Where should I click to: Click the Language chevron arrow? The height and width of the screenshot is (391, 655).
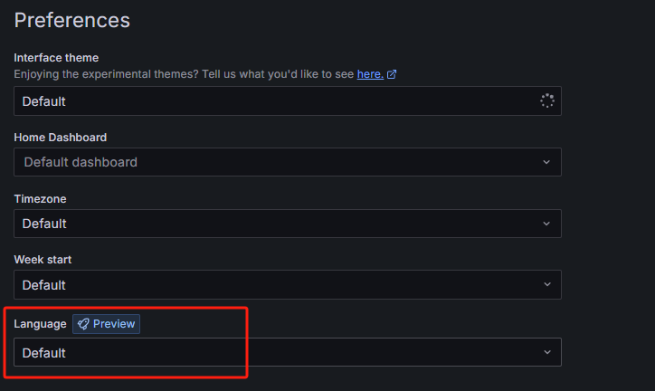click(x=546, y=352)
